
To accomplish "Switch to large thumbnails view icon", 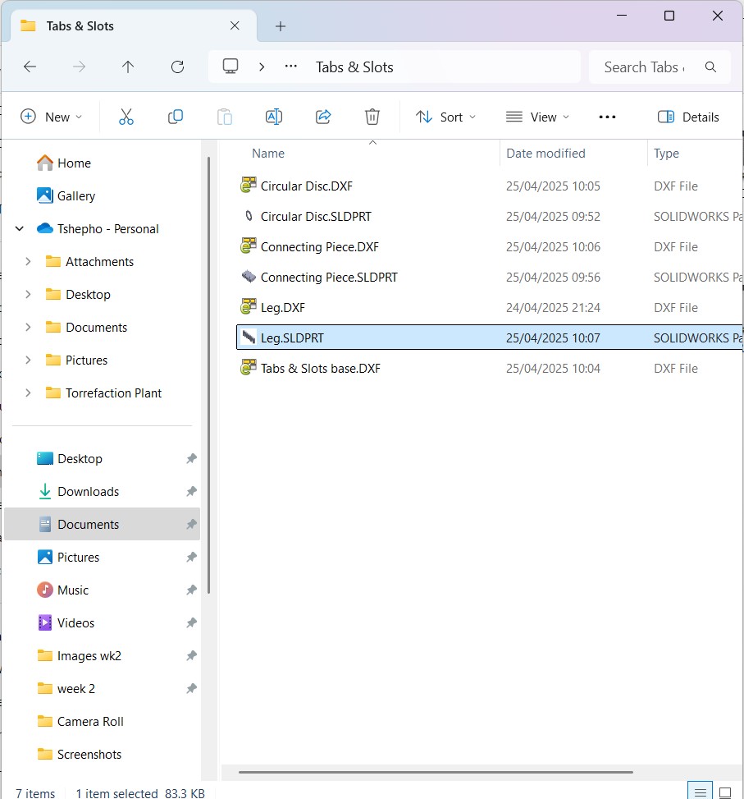I will (x=725, y=792).
